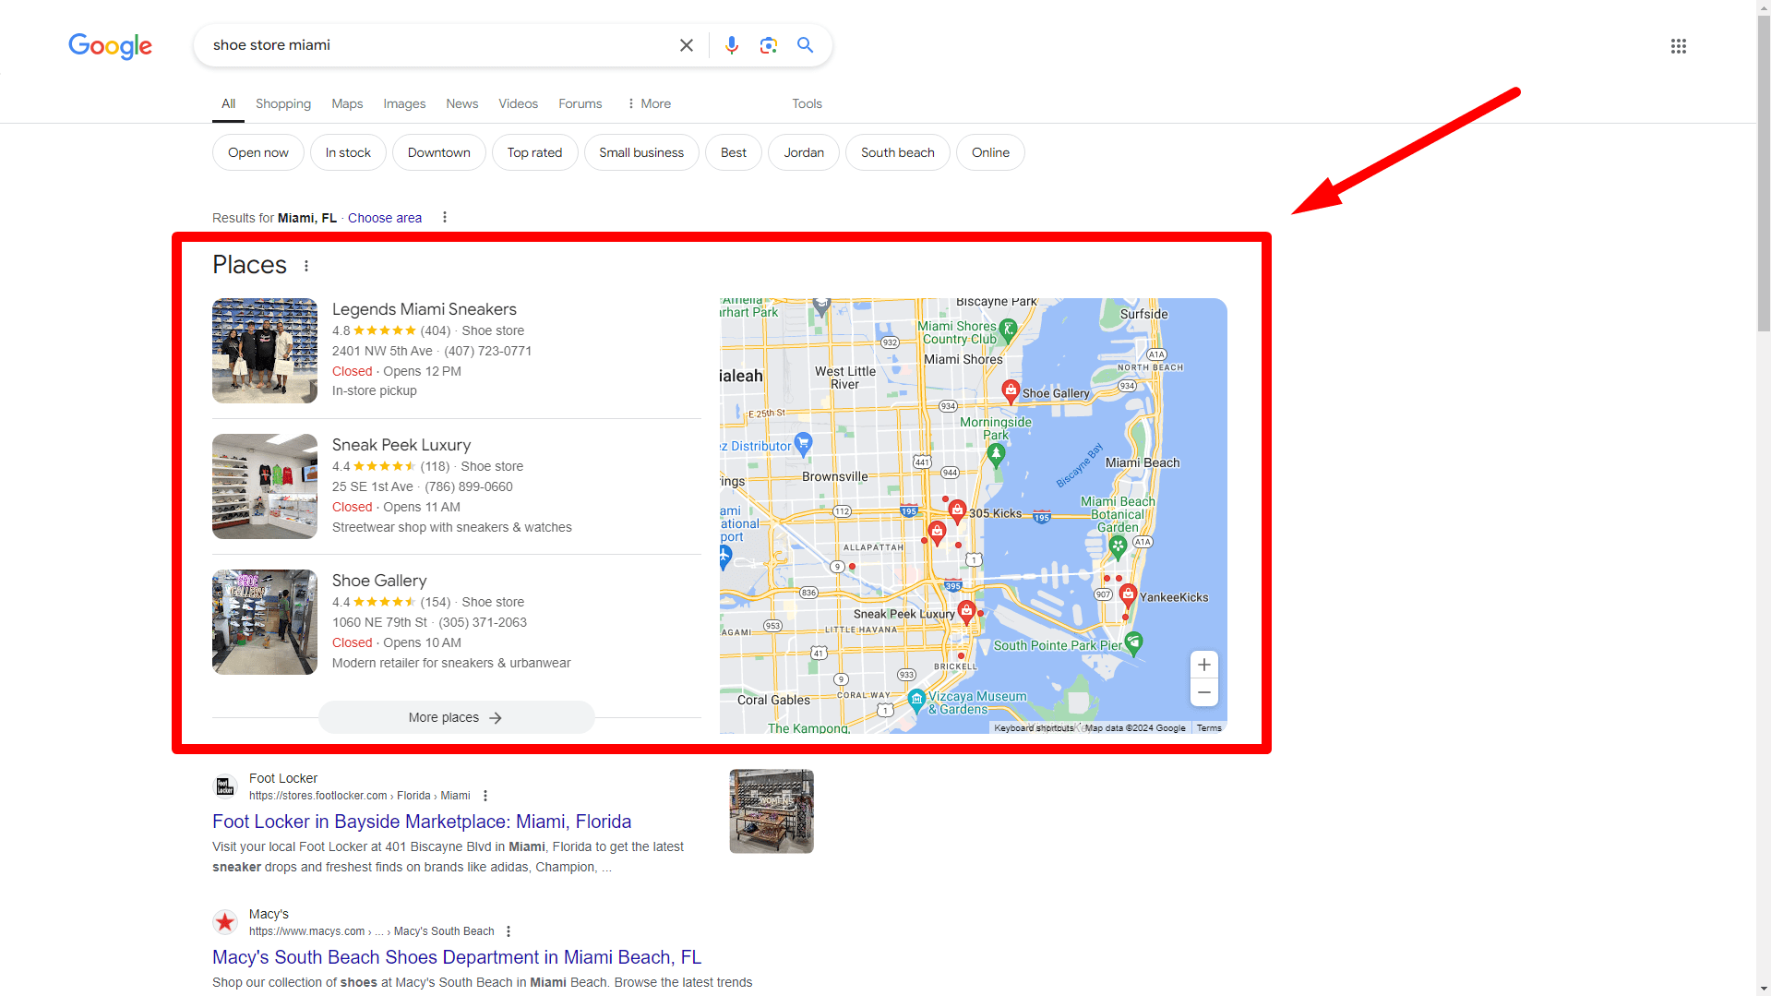This screenshot has height=996, width=1771.
Task: Switch to the Videos tab
Action: click(518, 103)
